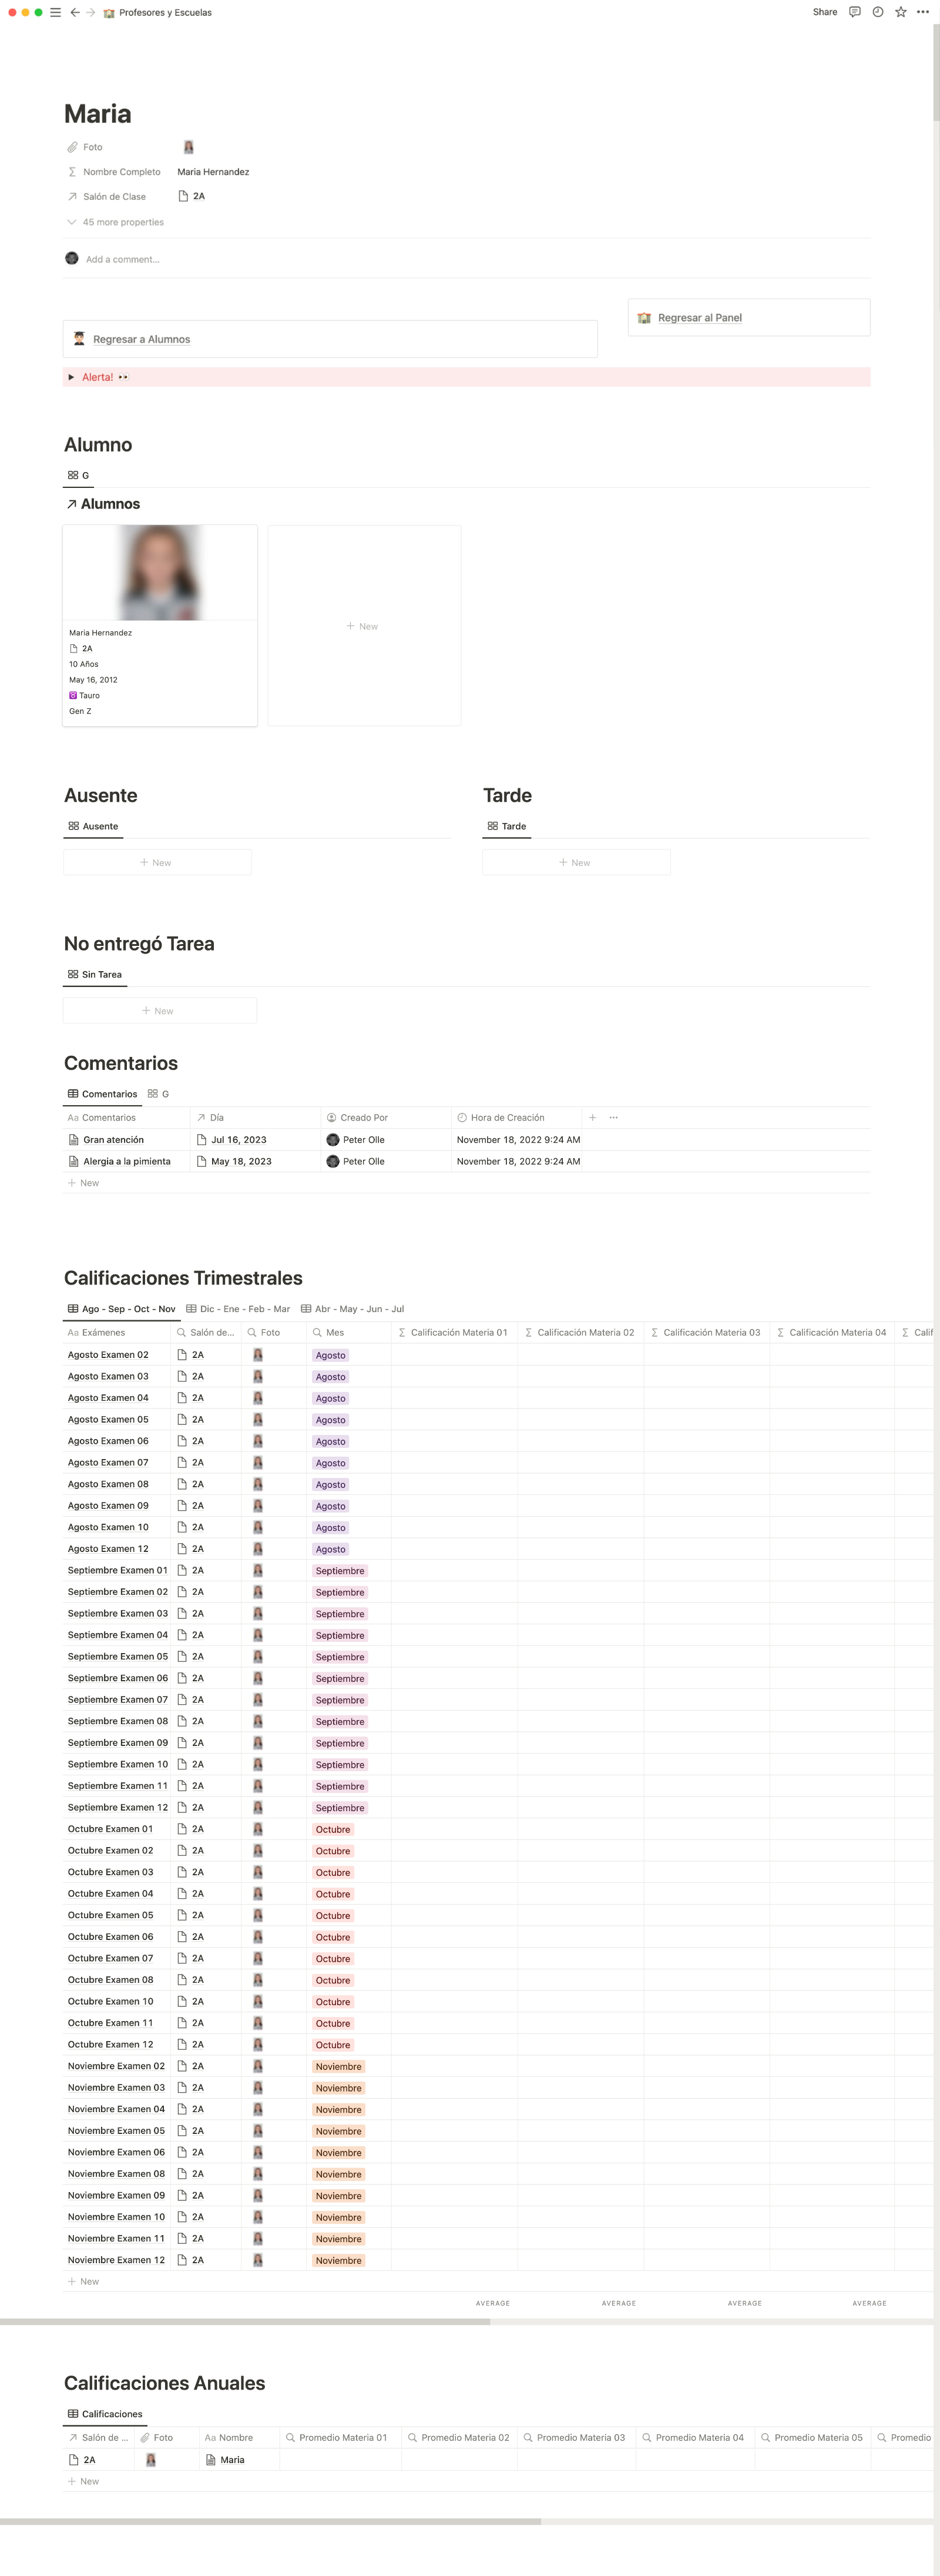Screen dimensions: 940x2576
Task: Select the Tarde view tab
Action: 506,826
